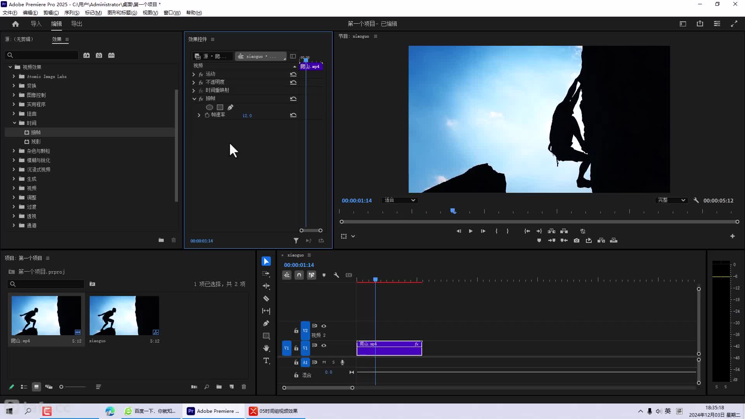Select the Ripple Edit tool
Screen dimensions: 745x419
[x=266, y=286]
